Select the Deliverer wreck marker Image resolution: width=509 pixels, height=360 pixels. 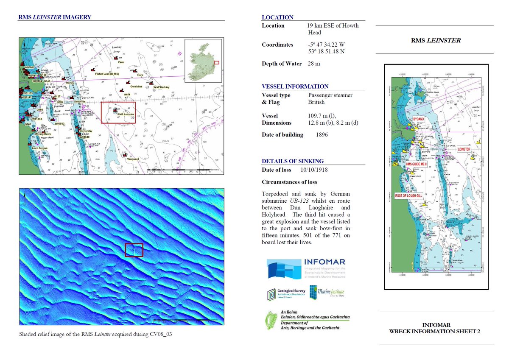[72, 98]
